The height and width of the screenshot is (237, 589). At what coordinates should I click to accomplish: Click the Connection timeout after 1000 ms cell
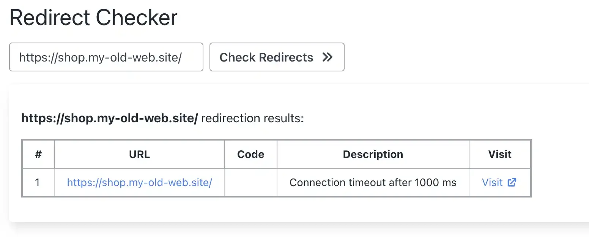click(373, 183)
